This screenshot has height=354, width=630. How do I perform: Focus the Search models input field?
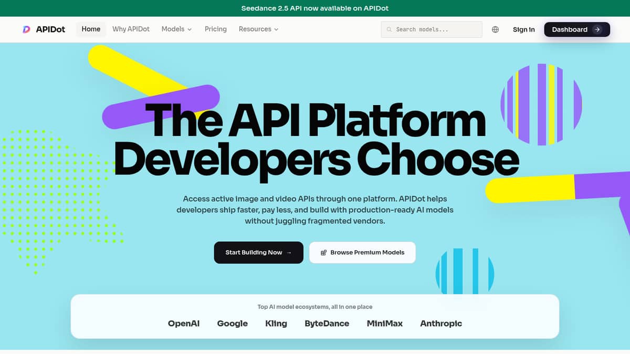pyautogui.click(x=432, y=29)
